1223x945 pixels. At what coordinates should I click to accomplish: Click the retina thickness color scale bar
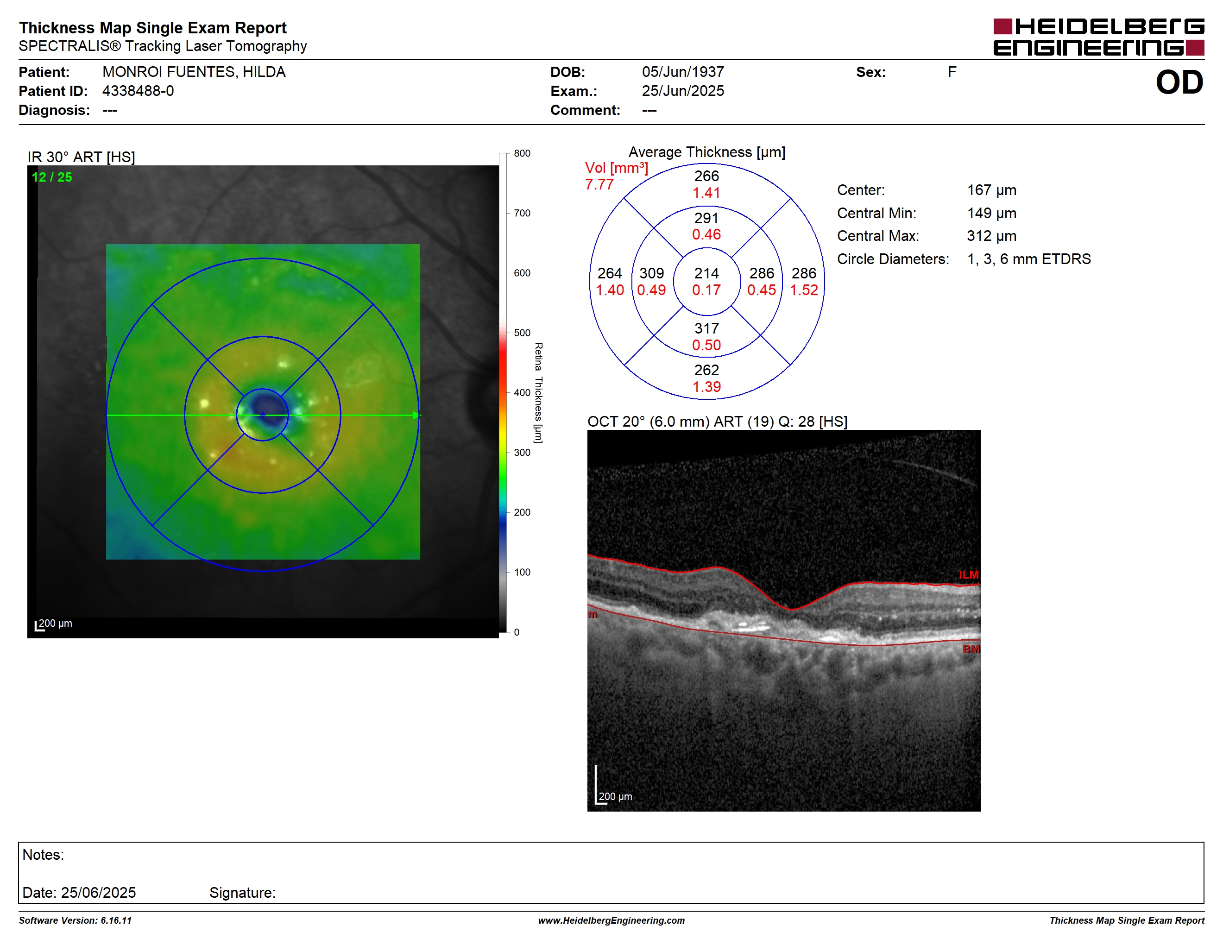click(503, 392)
